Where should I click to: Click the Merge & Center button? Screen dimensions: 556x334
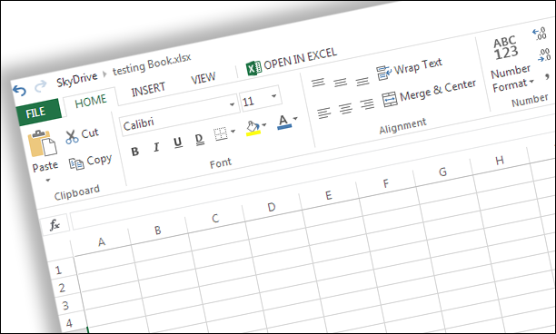click(429, 93)
